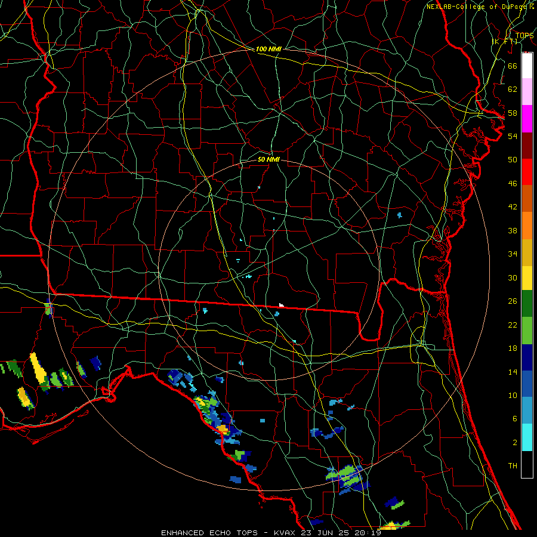537x537 pixels.
Task: Click the legend value 26
Action: point(513,301)
